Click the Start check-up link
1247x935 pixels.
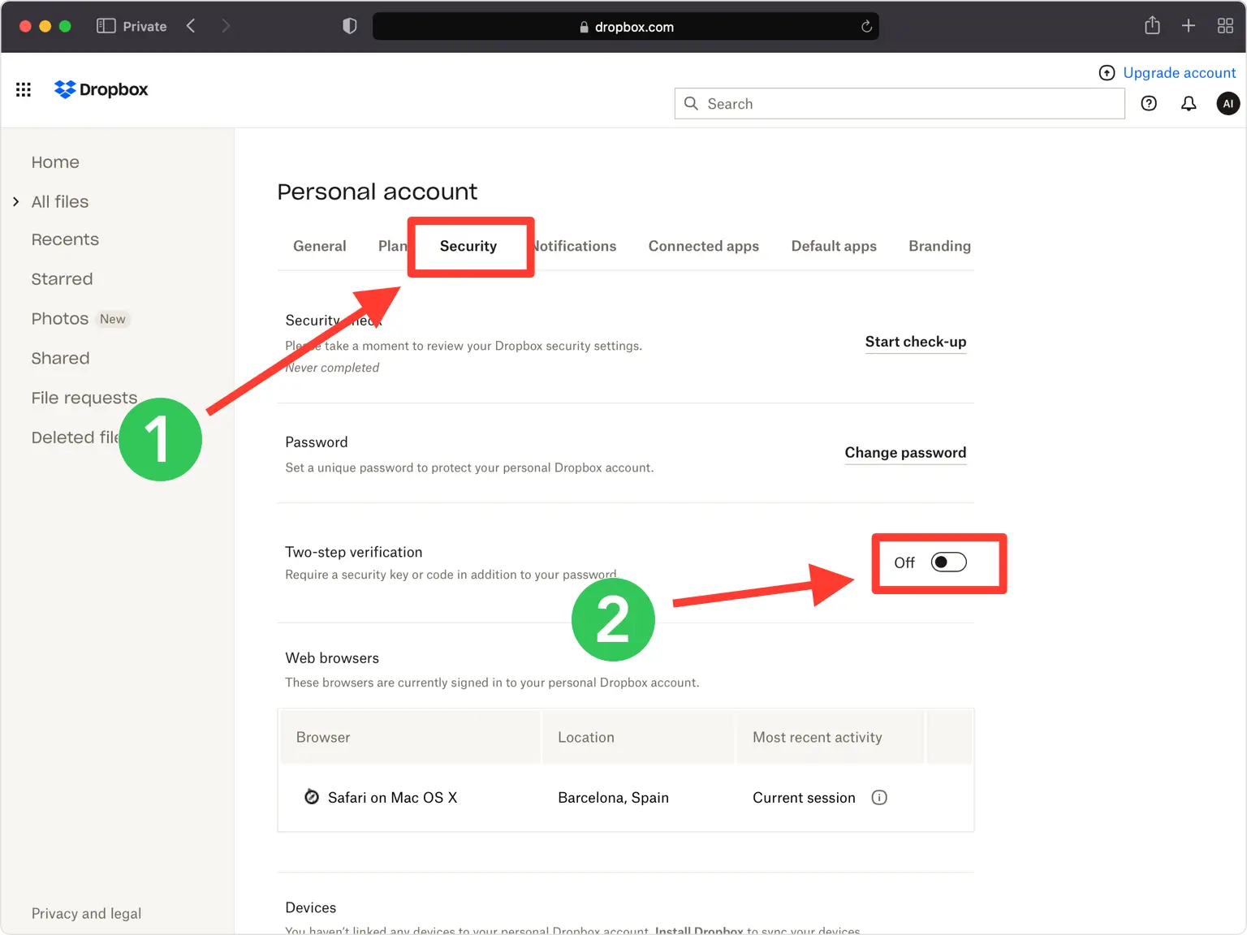tap(916, 342)
